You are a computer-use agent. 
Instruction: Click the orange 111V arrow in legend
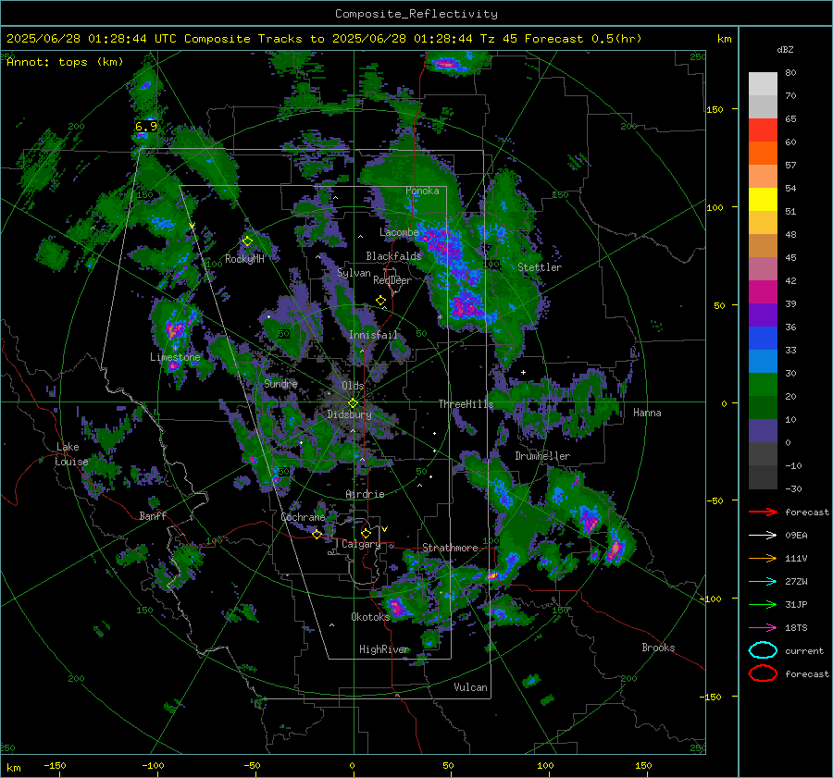point(763,558)
